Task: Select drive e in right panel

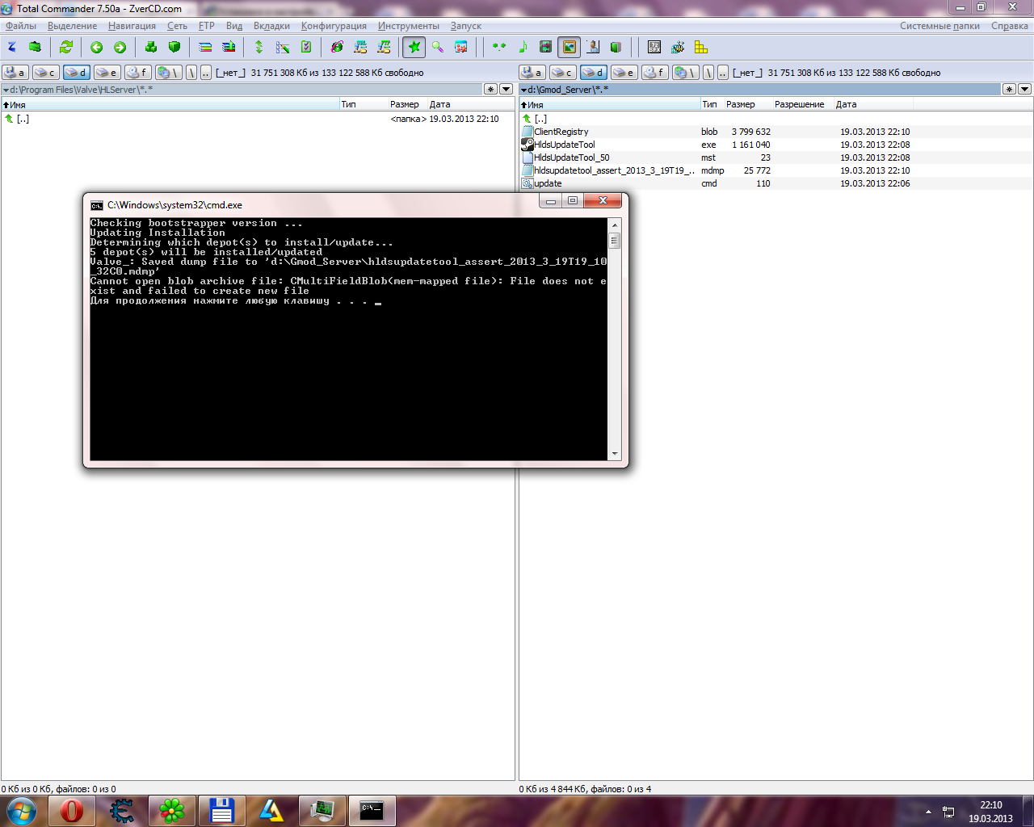Action: pos(624,72)
